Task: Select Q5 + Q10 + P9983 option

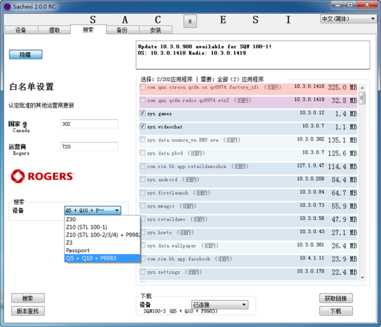Action: point(102,258)
